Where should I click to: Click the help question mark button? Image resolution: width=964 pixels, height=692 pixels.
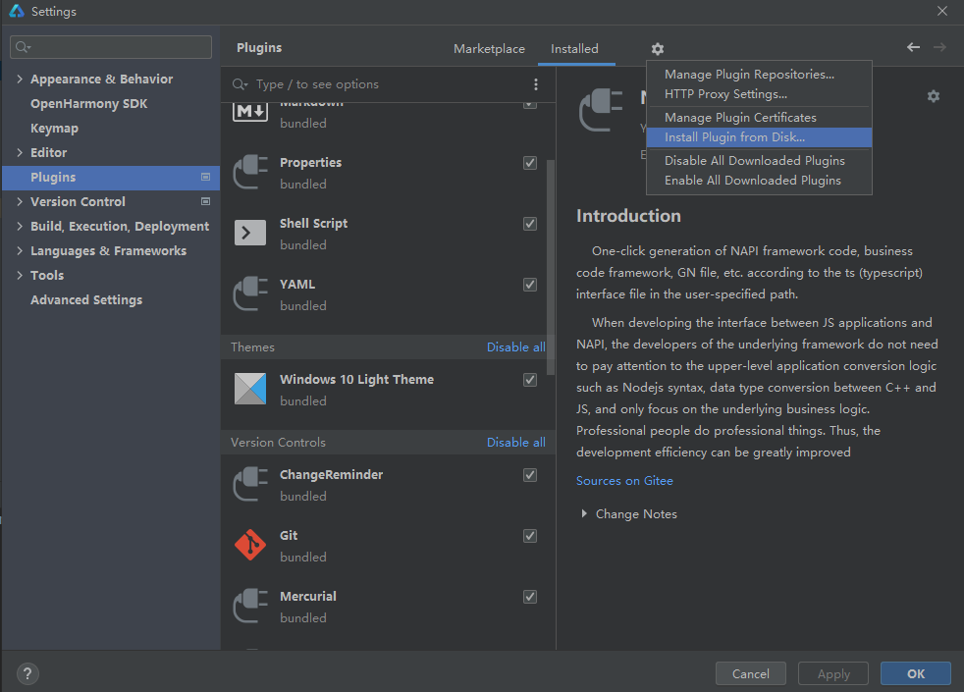click(x=27, y=673)
